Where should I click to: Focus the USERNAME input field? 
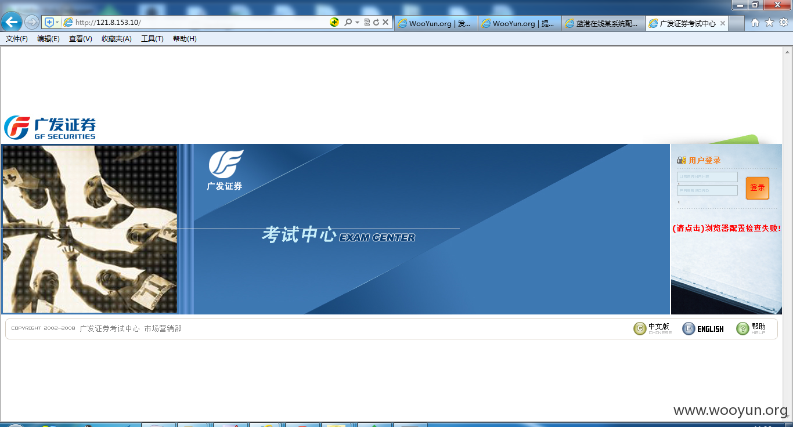(x=707, y=176)
